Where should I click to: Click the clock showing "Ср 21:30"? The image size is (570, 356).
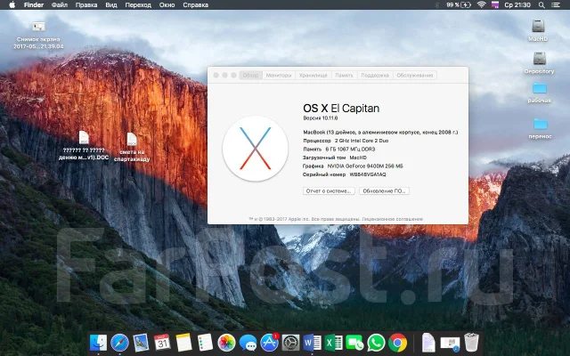(517, 4)
